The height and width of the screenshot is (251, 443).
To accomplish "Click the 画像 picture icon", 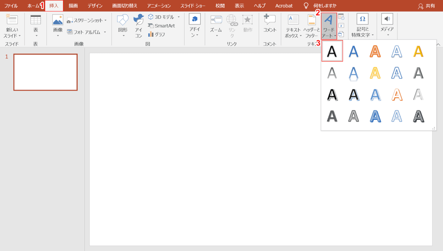I will [x=58, y=19].
